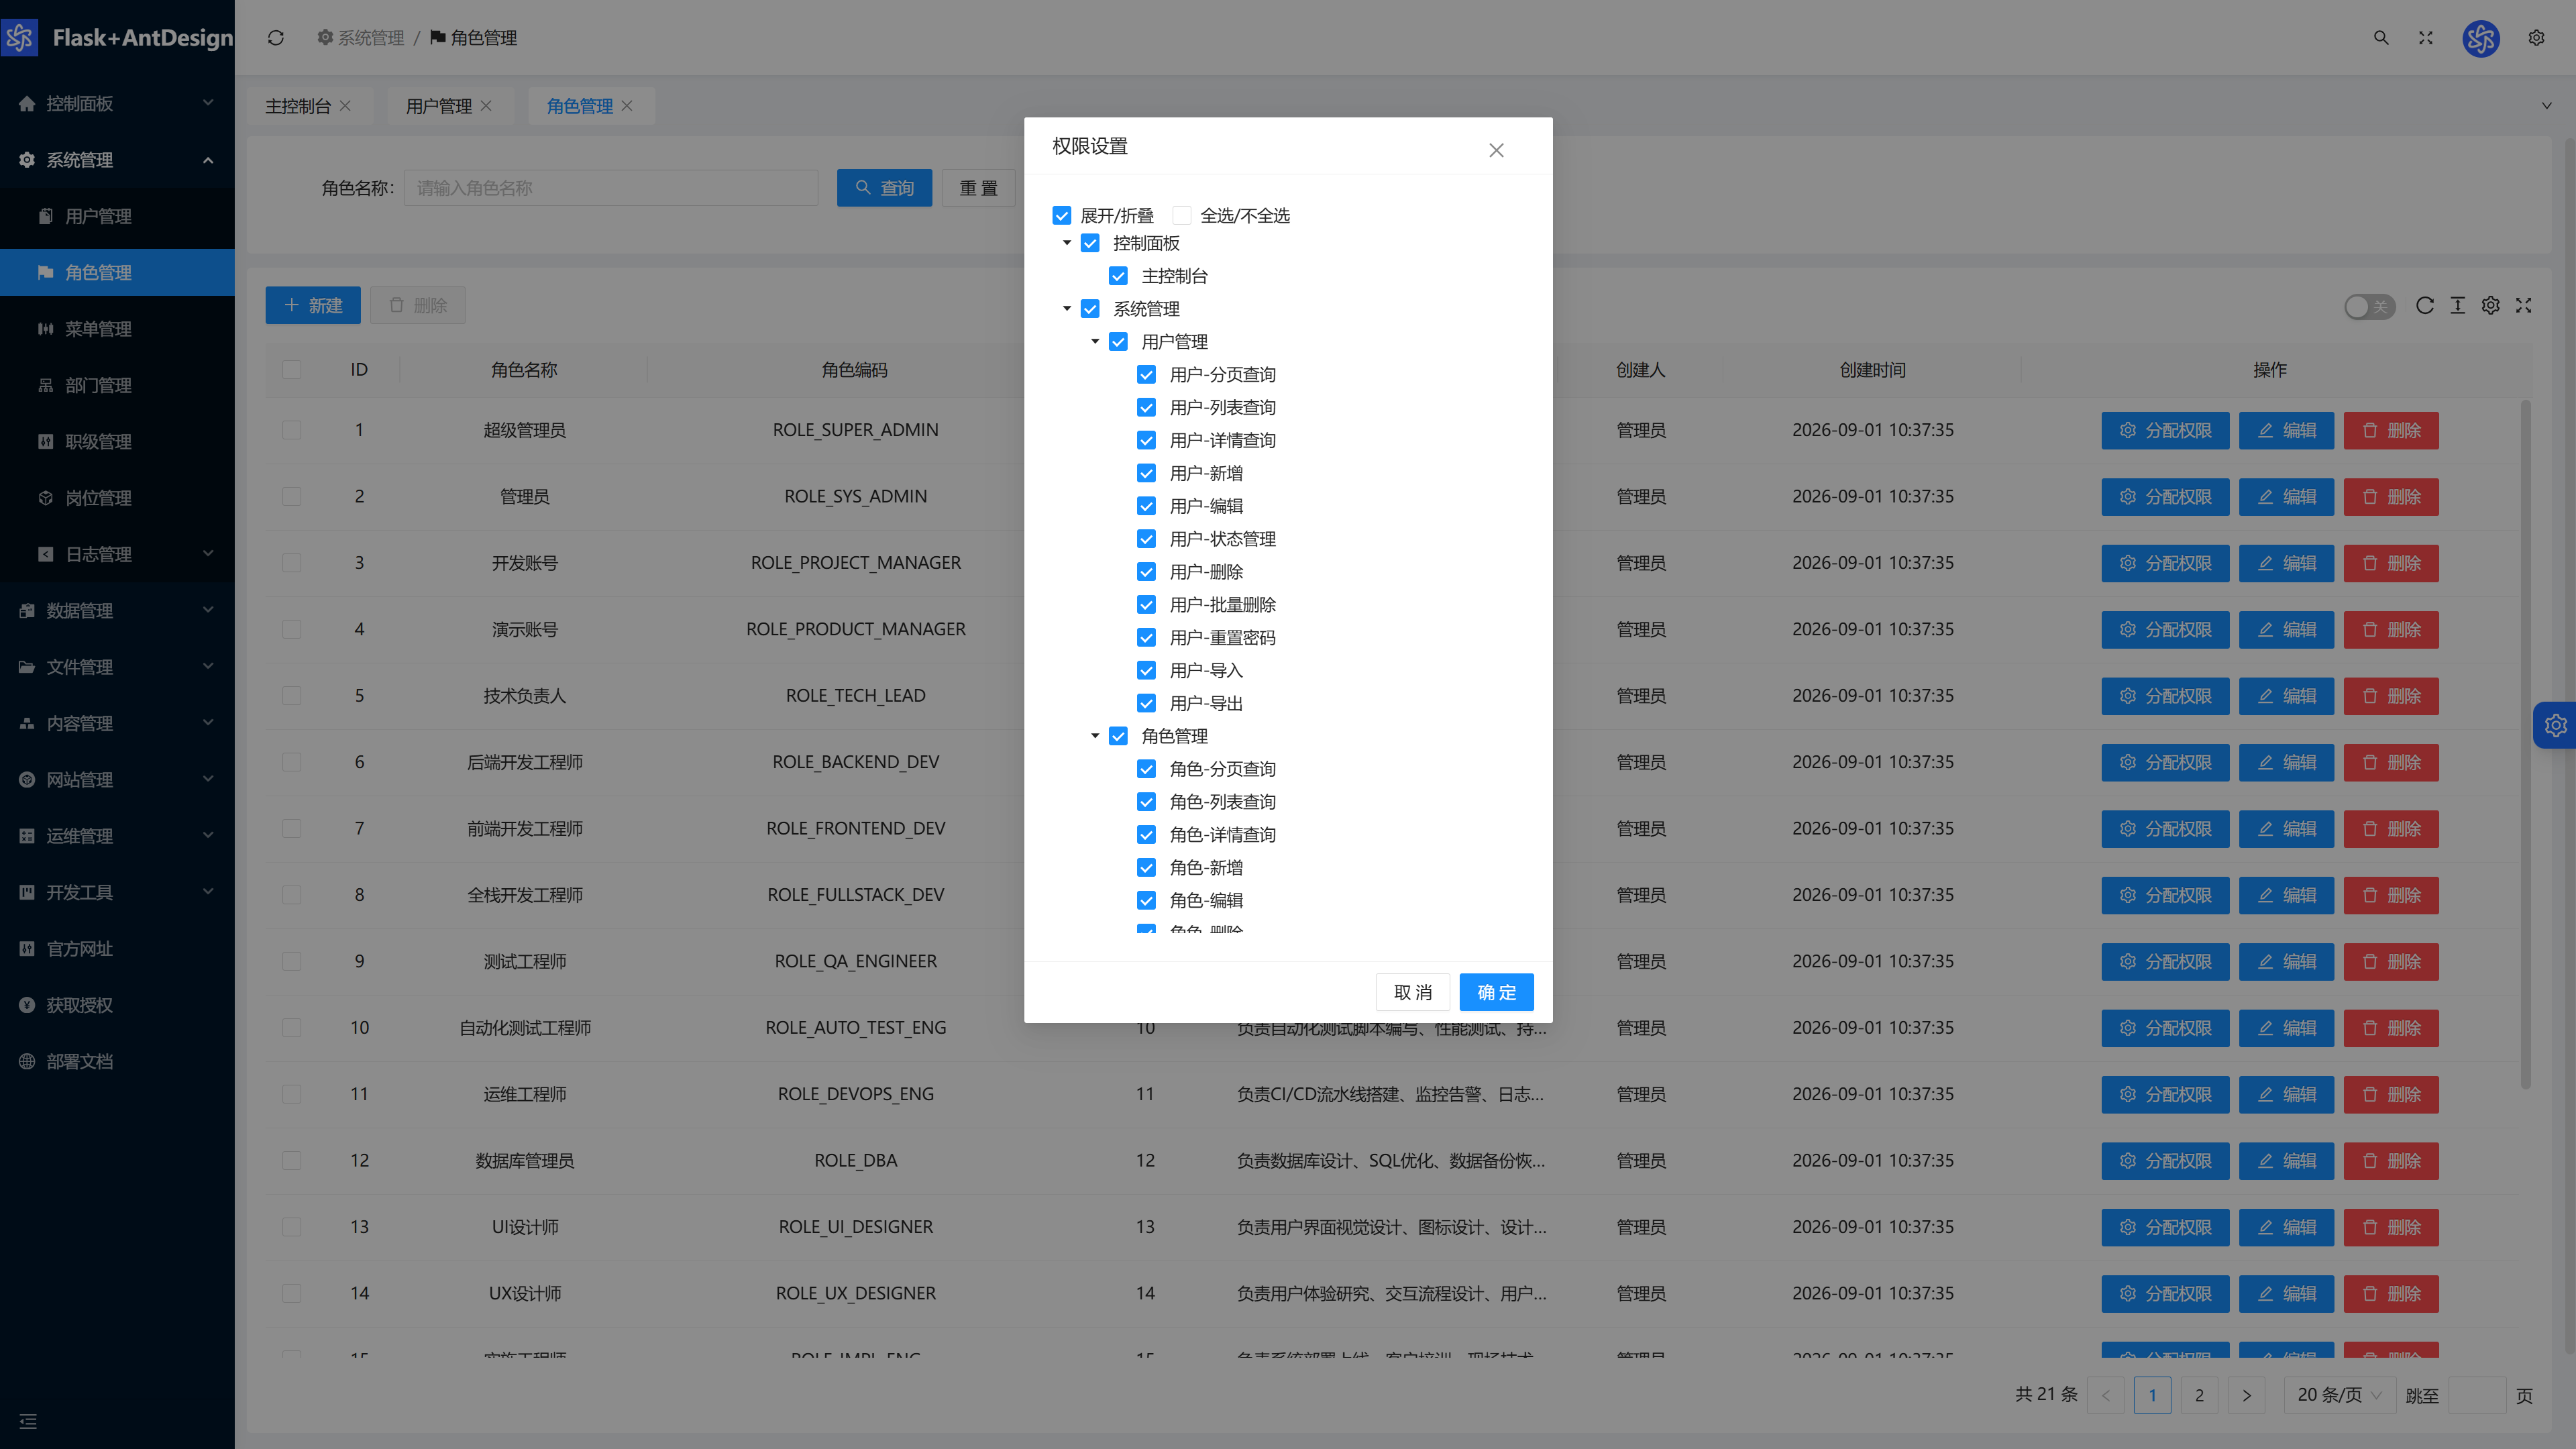Uncheck 角色-新增 permission
This screenshot has height=1449, width=2576.
pos(1147,868)
